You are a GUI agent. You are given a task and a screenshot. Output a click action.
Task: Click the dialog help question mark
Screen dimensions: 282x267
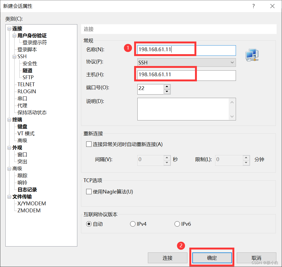click(253, 6)
